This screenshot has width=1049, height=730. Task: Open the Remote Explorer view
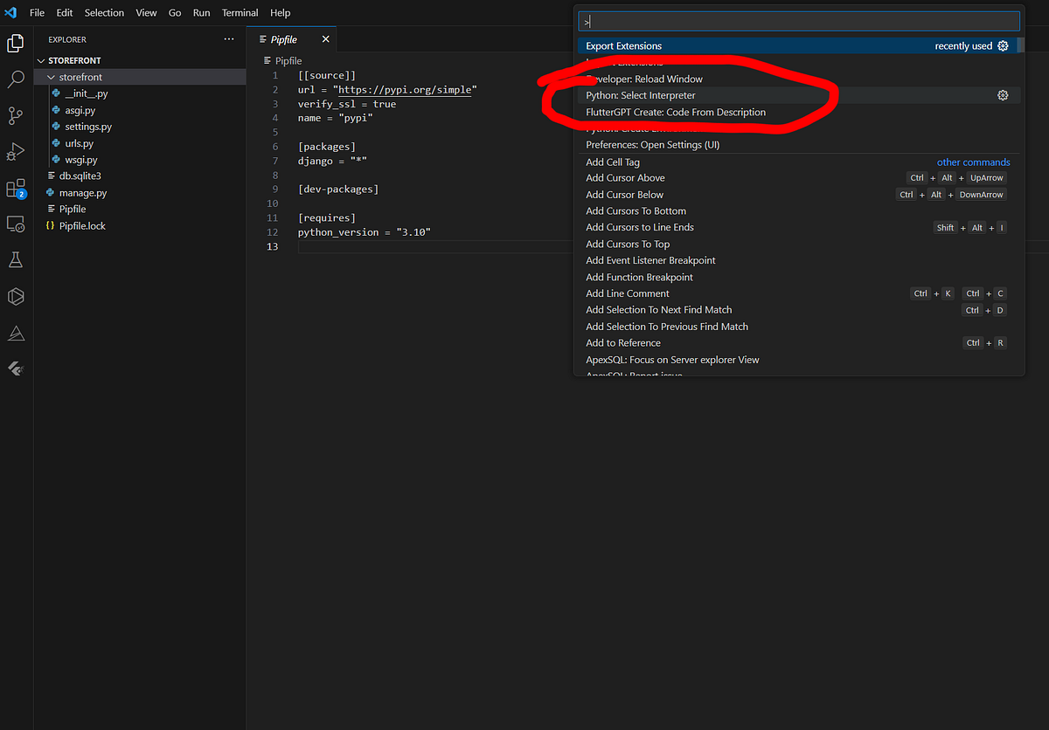16,224
